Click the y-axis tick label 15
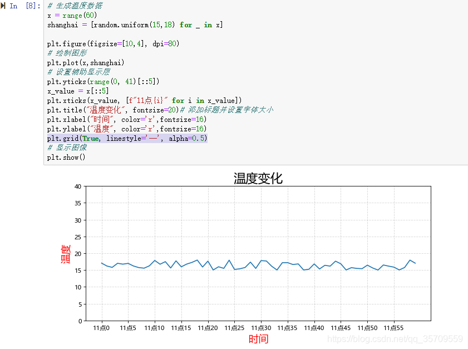Screen dimensions: 468x349 [x=78, y=271]
